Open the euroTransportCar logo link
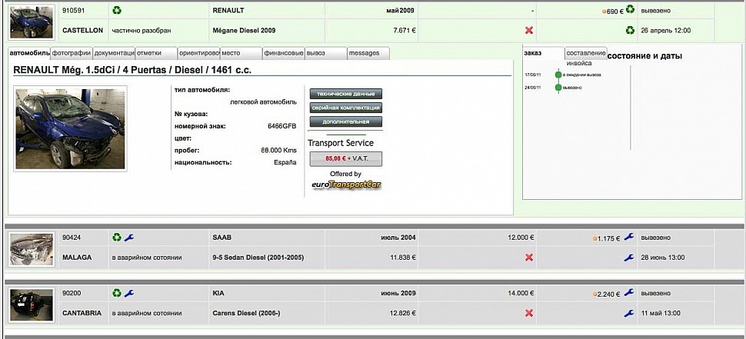 [x=346, y=185]
